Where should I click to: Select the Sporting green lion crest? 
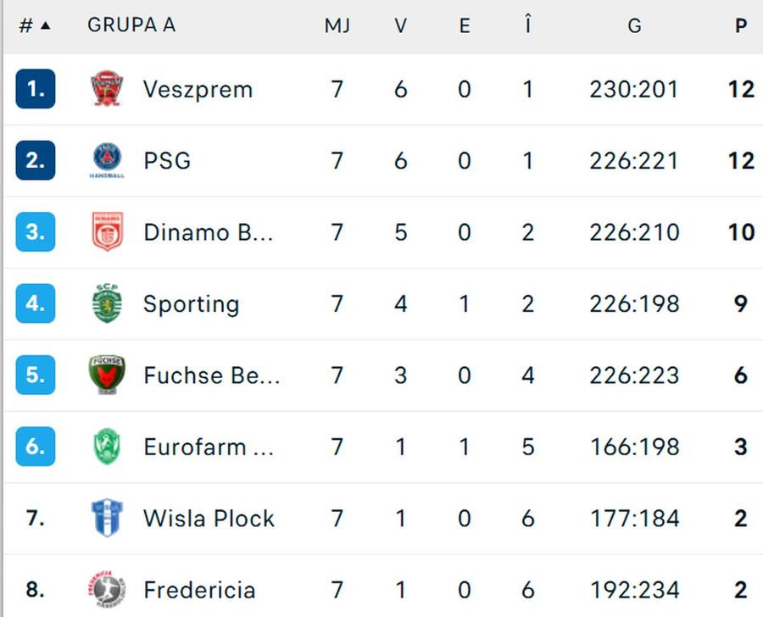tap(107, 303)
